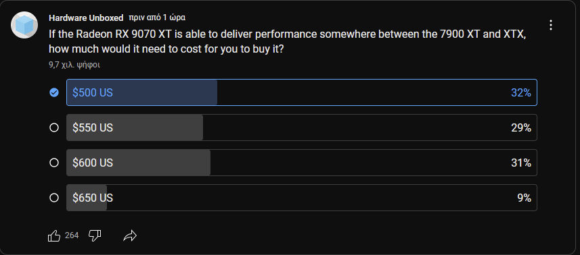Choose the $650 US radio button
580x255 pixels.
[x=54, y=198]
